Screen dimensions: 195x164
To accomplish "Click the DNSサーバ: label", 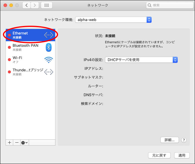I will tap(93, 95).
